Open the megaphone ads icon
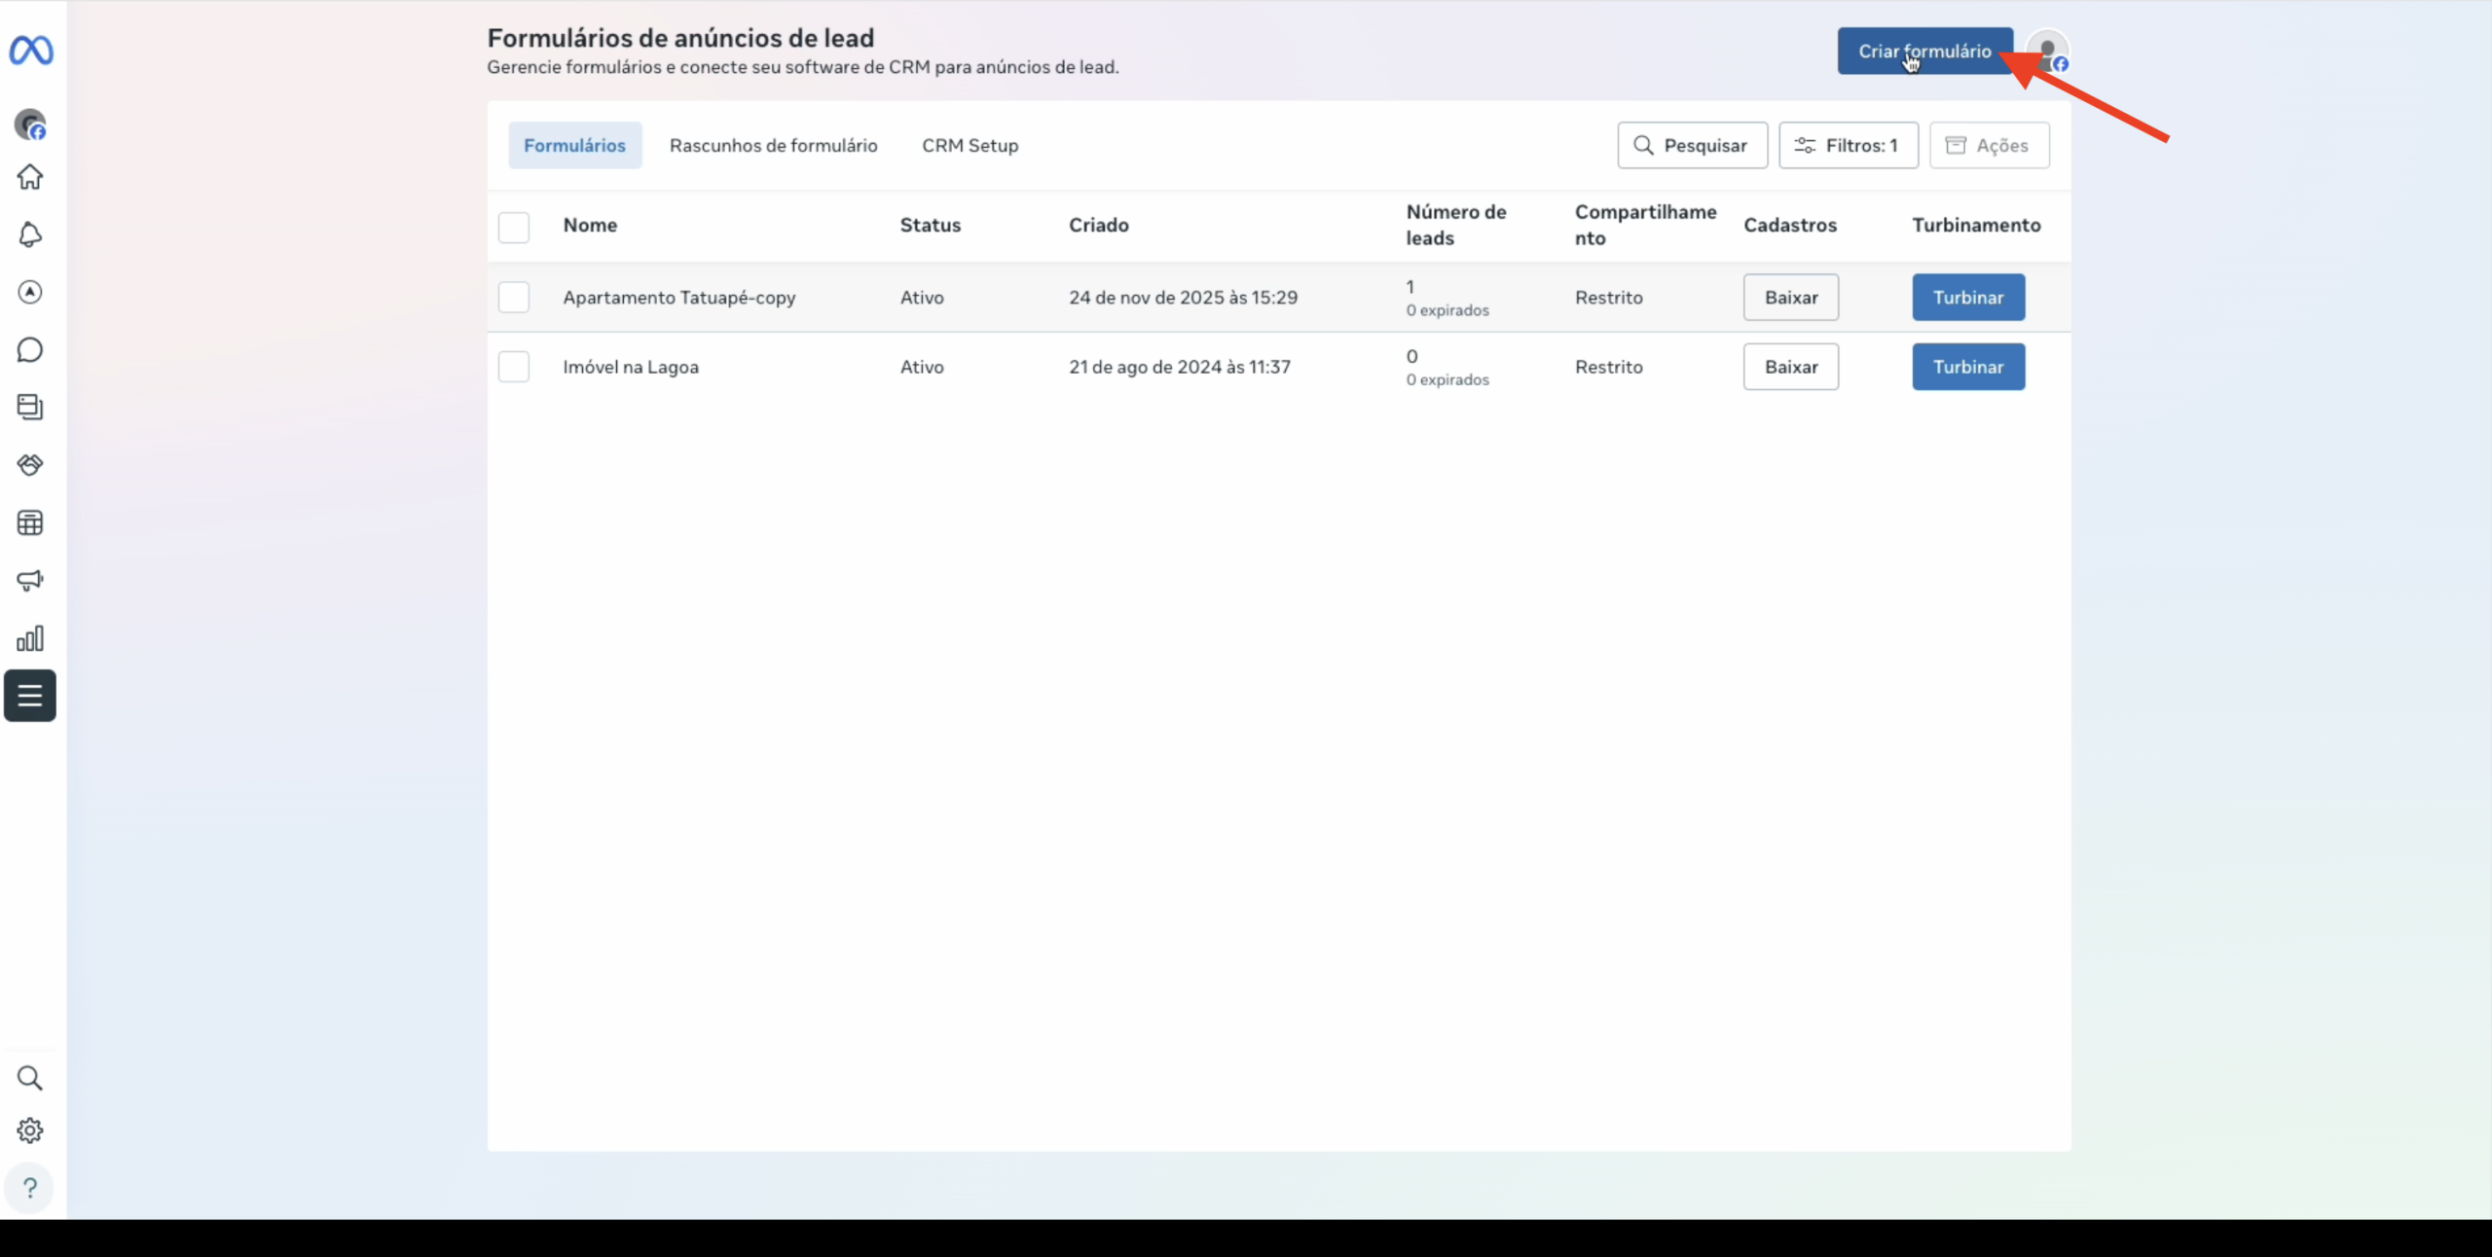Image resolution: width=2492 pixels, height=1257 pixels. point(30,581)
